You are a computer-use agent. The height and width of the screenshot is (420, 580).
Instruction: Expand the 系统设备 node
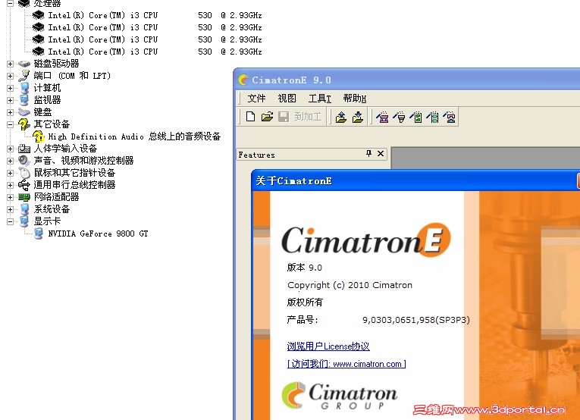[11, 210]
